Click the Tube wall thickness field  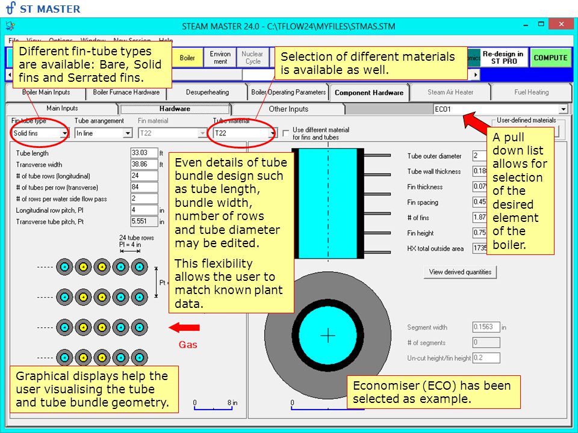coord(480,171)
